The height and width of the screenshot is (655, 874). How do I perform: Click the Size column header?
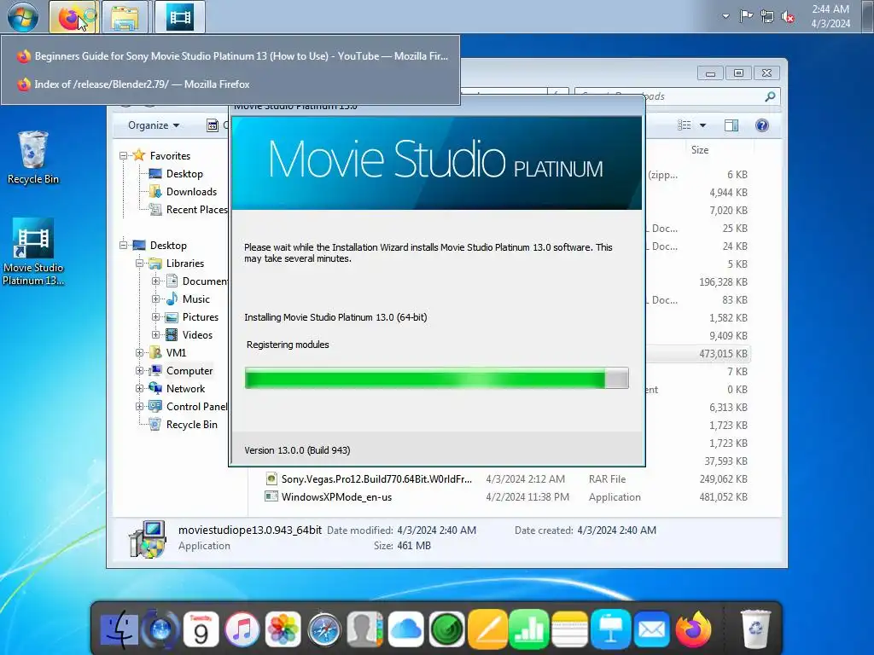coord(700,150)
